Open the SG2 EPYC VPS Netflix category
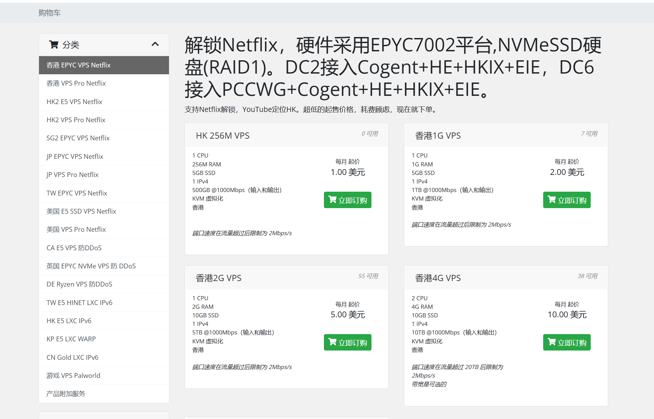 pyautogui.click(x=78, y=138)
